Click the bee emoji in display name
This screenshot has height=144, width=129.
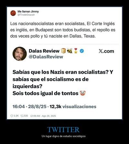tap(70, 51)
